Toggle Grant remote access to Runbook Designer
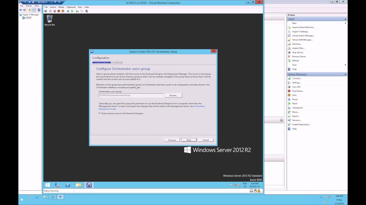This screenshot has width=366, height=205. [100, 113]
